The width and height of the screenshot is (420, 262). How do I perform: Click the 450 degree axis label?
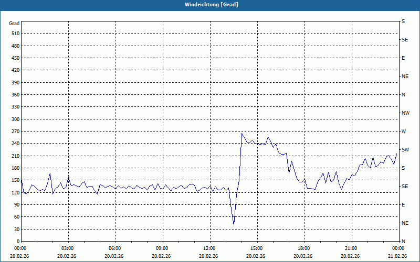tap(16, 58)
